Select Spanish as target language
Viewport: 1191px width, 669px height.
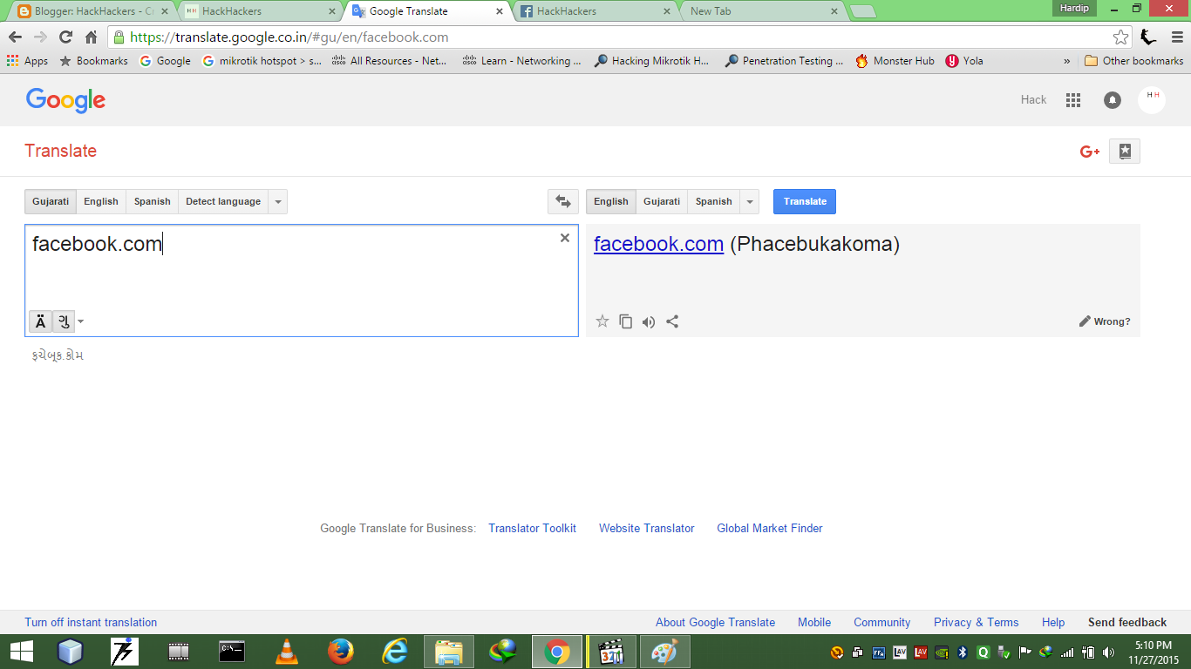coord(714,201)
